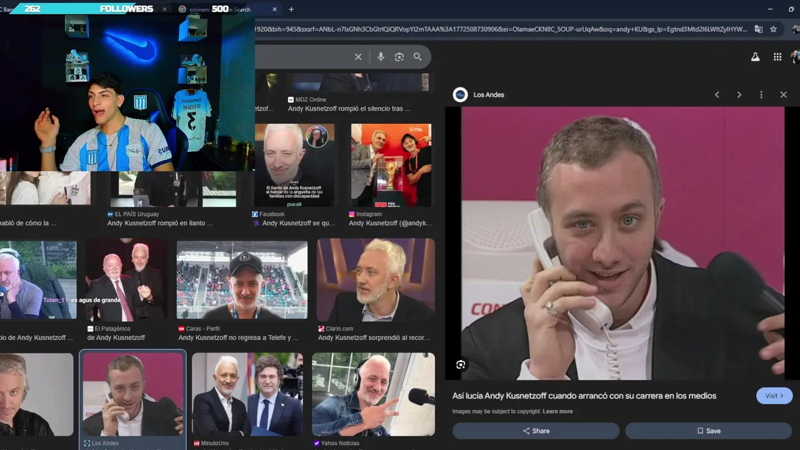Select highlighted Los Andes thumbnail in grid
Screen dimensions: 800x450
pos(132,394)
